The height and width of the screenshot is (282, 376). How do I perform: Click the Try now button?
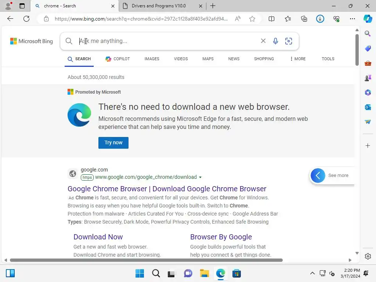click(x=113, y=143)
